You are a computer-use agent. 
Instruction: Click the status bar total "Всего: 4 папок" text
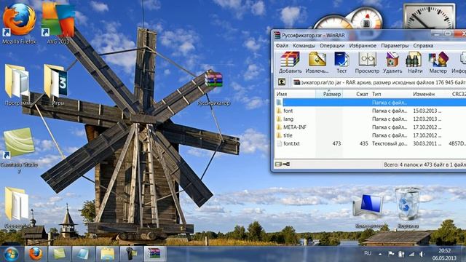tap(425, 164)
